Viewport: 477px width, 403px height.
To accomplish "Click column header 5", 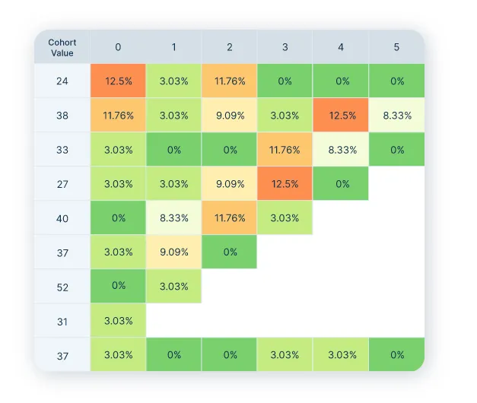I will point(396,47).
